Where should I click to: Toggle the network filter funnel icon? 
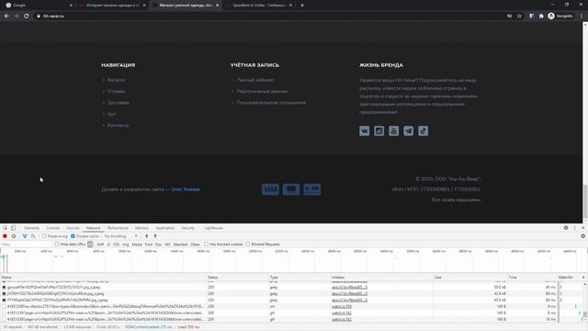[x=25, y=236]
